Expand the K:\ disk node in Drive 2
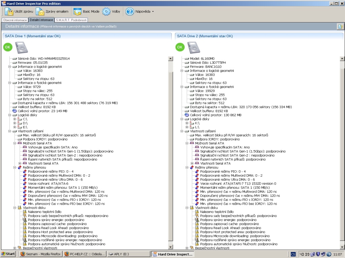This screenshot has width=345, height=258. pyautogui.click(x=187, y=123)
